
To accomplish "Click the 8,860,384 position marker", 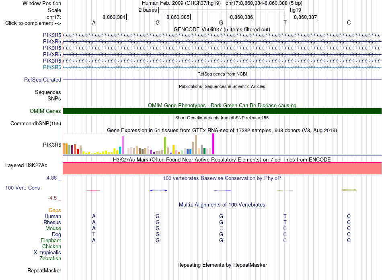I will pos(114,17).
